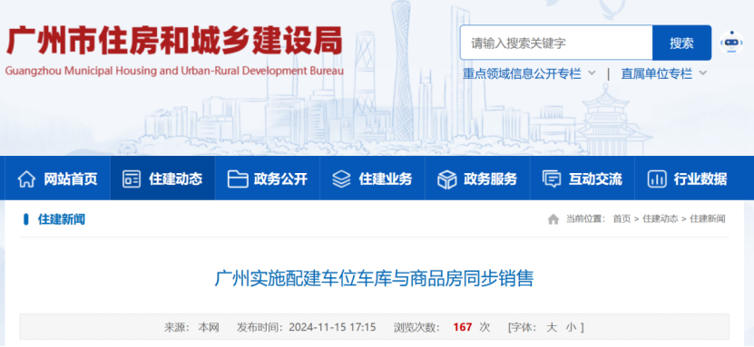Click the cube icon beside 政务服务
The image size is (754, 347).
click(x=446, y=179)
